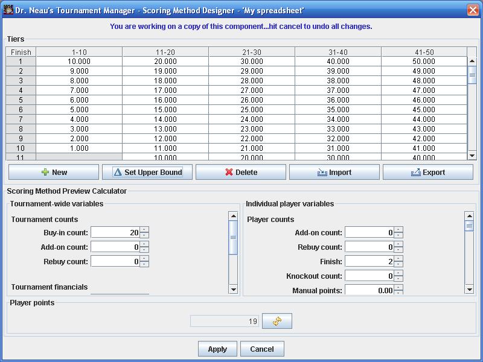Screen dimensions: 483x362
Task: Increase tournament Add-on count stepper
Action: 144,244
